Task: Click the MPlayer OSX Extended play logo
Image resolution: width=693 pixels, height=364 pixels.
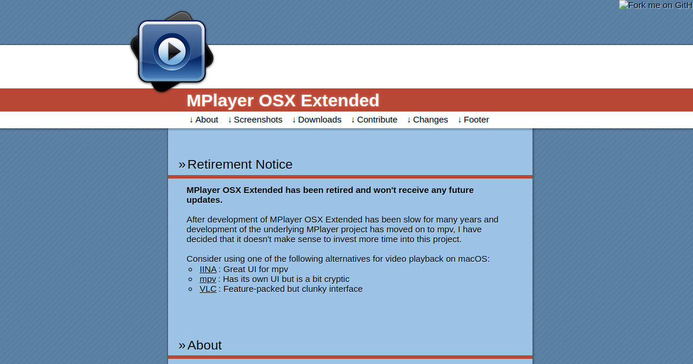Action: (x=172, y=51)
